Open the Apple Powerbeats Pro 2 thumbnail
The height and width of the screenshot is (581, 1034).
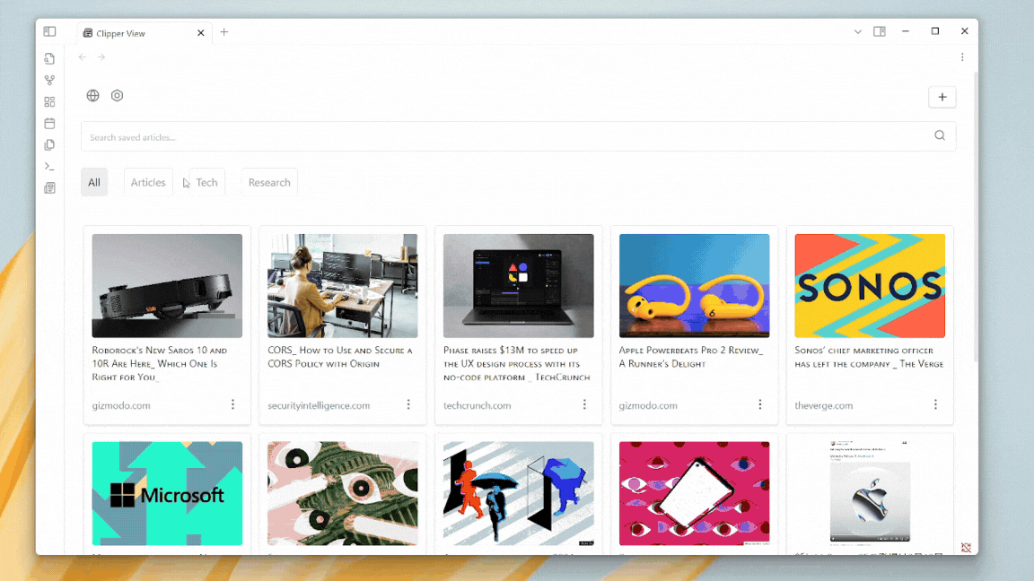coord(694,286)
